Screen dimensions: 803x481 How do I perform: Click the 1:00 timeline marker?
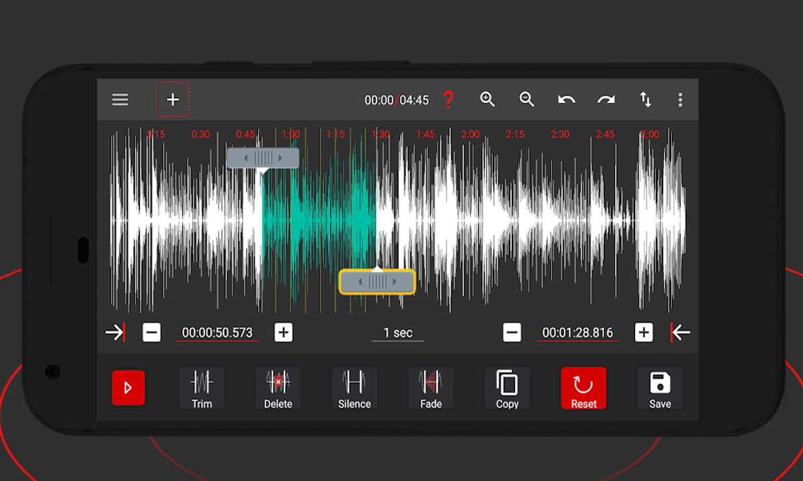click(290, 134)
